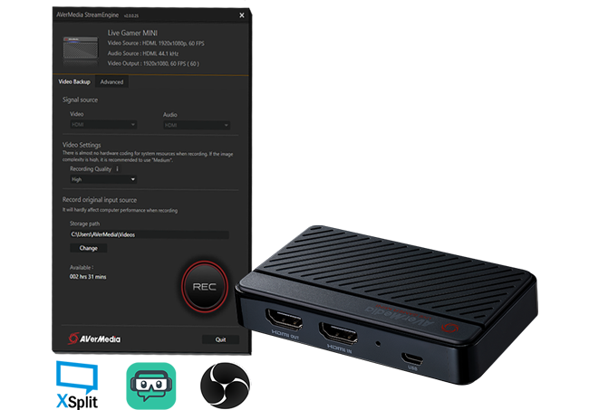The width and height of the screenshot is (589, 410).
Task: Click the 'Video Source : HDMI 1920x1080p, 60 FPS' line
Action: coord(156,43)
